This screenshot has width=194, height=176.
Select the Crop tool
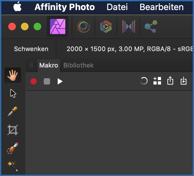pyautogui.click(x=13, y=130)
